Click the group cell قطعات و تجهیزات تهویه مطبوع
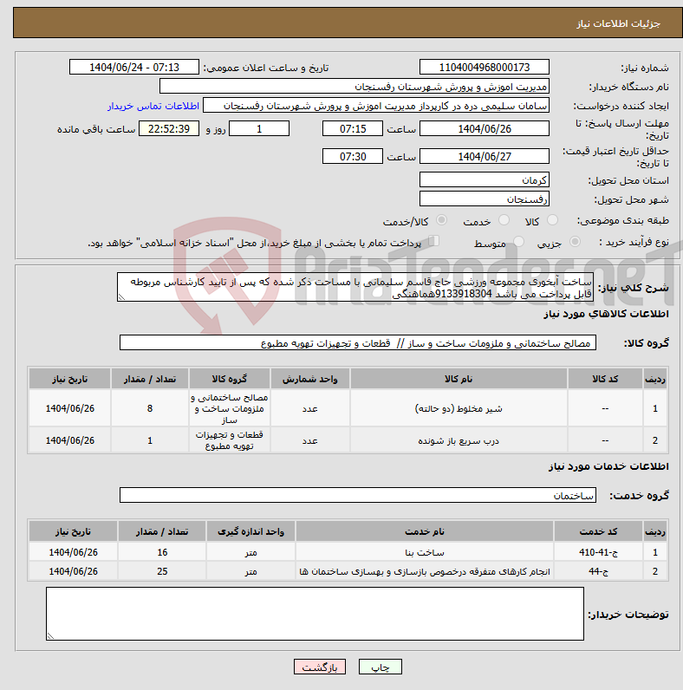The image size is (683, 690). pyautogui.click(x=230, y=440)
